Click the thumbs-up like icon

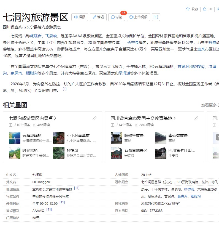205,9
